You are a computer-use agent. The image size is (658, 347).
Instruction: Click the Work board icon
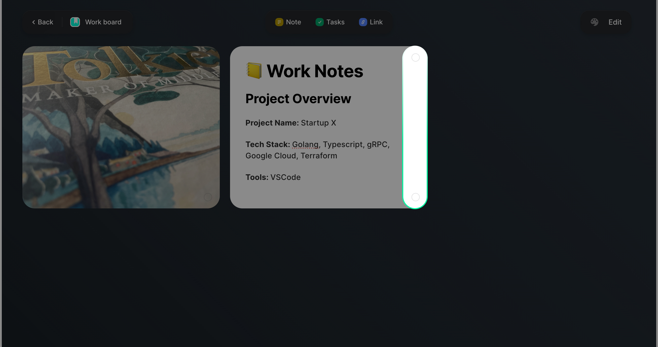pos(75,22)
